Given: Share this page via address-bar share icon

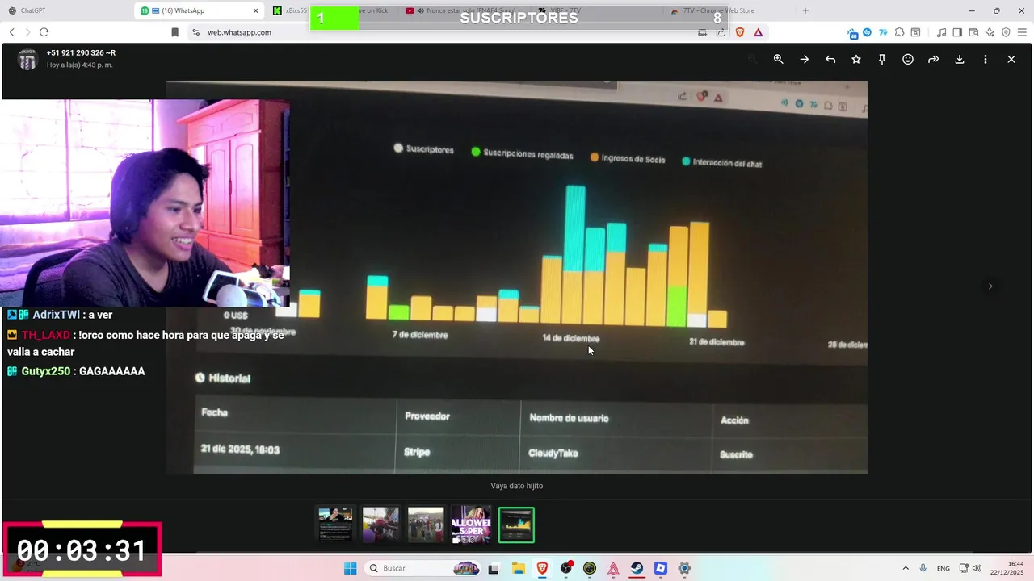Looking at the screenshot, I should pyautogui.click(x=720, y=32).
